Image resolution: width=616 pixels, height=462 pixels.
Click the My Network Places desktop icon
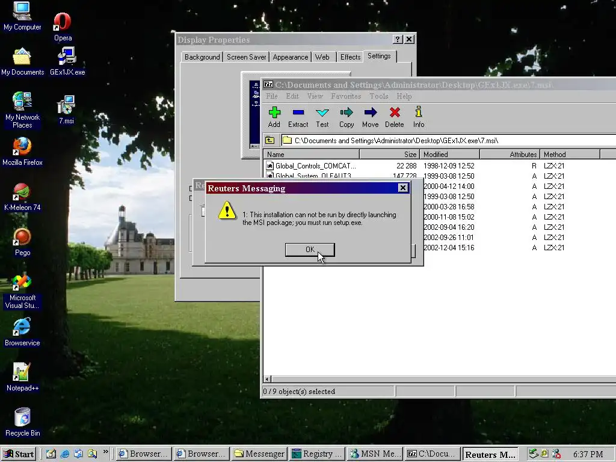coord(22,110)
